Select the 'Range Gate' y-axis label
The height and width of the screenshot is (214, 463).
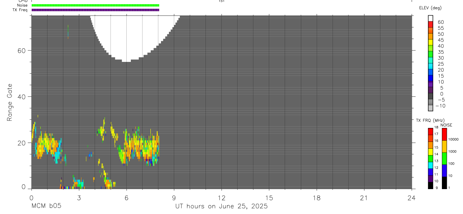point(10,102)
